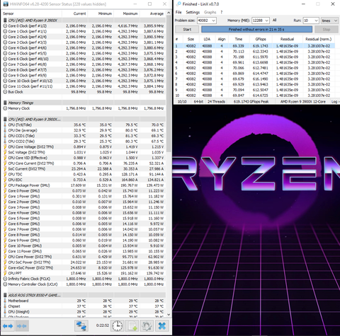The image size is (340, 336).
Task: Click the bolt icon beside CPU Package Power (SMU)
Action: tap(5, 185)
